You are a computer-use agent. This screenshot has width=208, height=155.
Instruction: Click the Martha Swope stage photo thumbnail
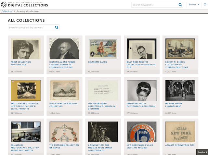(x=180, y=90)
